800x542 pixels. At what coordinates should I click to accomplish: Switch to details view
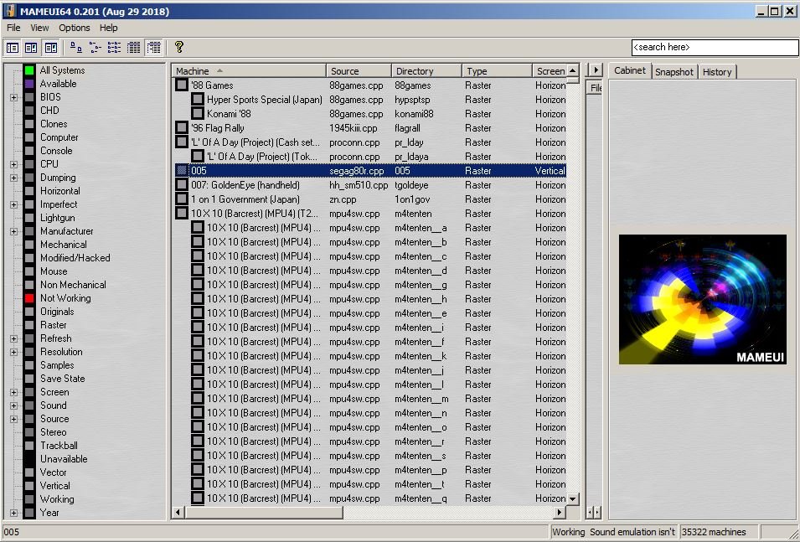point(134,48)
